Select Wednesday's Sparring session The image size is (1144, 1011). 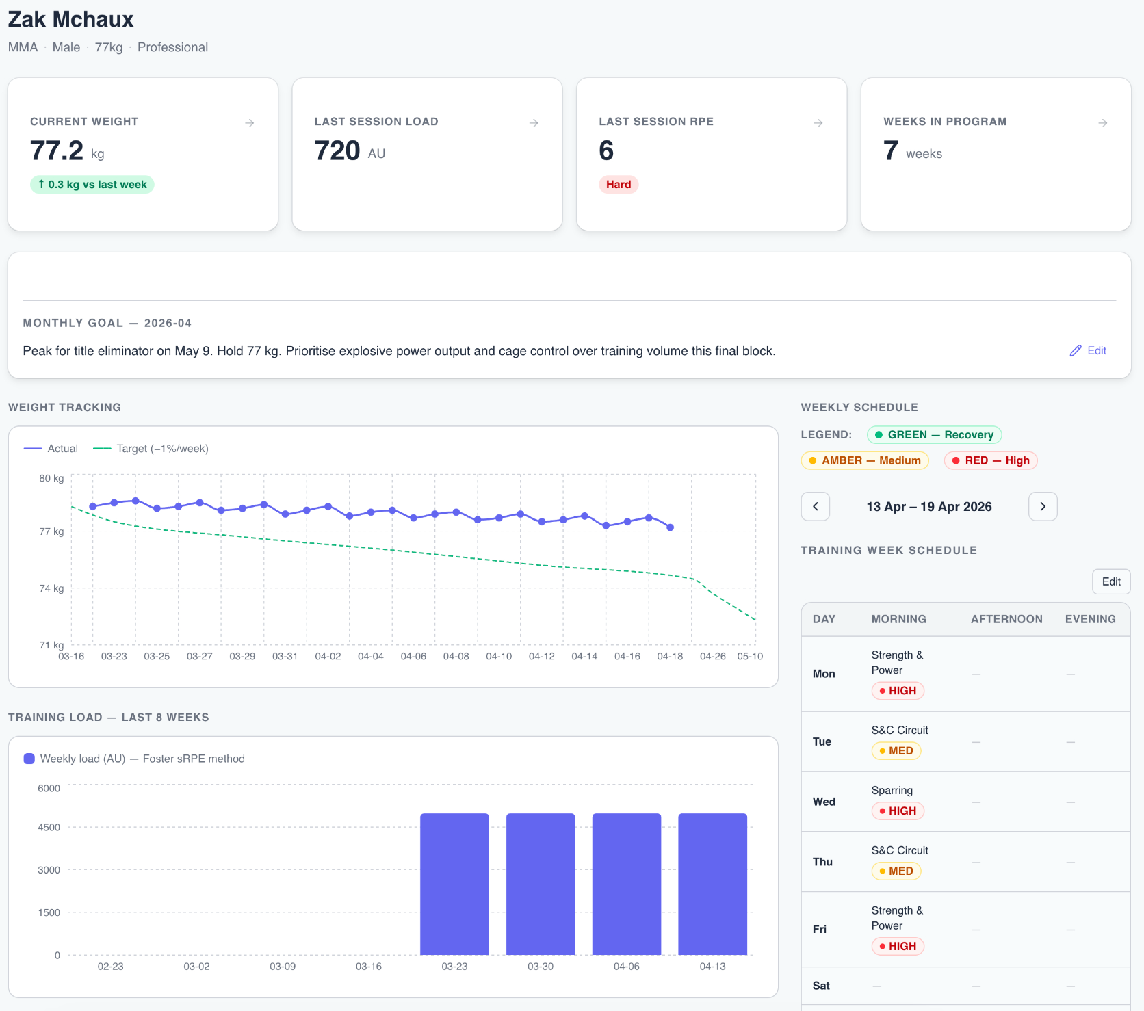892,791
